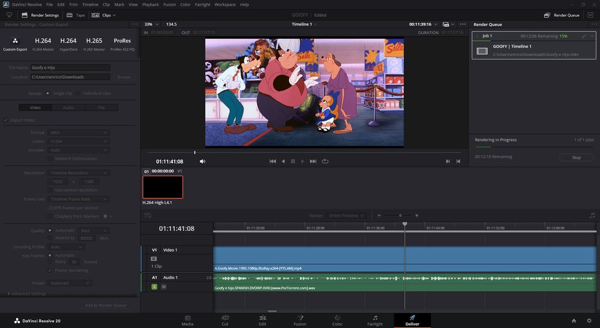600x328 pixels.
Task: Open the viewer zoom 33% dropdown
Action: point(152,25)
